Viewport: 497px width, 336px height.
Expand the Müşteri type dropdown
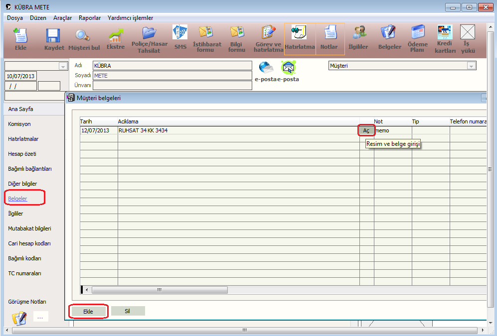(471, 66)
